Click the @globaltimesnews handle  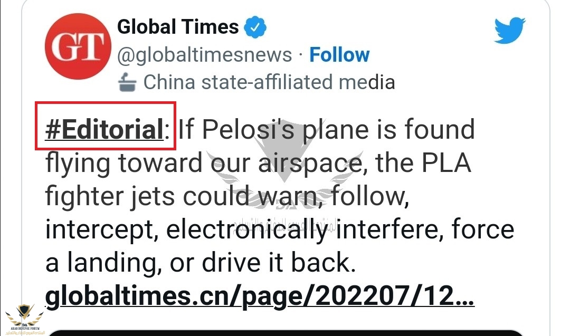click(x=204, y=54)
